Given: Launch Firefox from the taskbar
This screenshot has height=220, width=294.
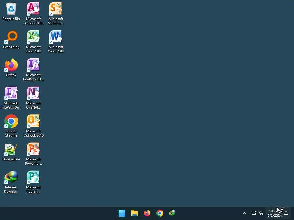Looking at the screenshot, I should pyautogui.click(x=147, y=213).
